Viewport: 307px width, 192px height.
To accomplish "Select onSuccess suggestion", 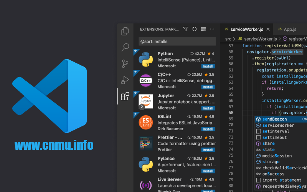I will 281,174.
